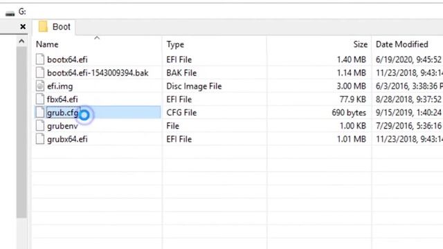Click 7/29/2016 date modified cell
Viewport: 443px width, 249px height.
(x=409, y=126)
